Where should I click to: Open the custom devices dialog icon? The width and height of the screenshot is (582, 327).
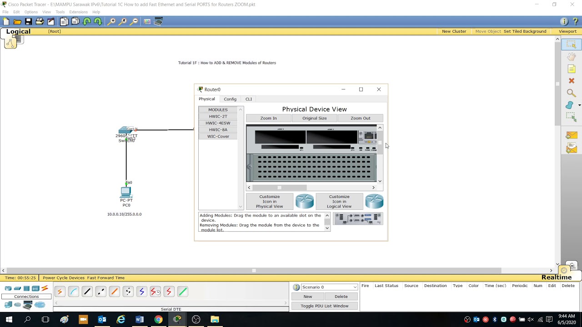[x=158, y=21]
